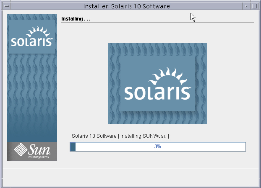This screenshot has width=261, height=188.
Task: Click the minimize dot button in title bar
Action: (246, 6)
